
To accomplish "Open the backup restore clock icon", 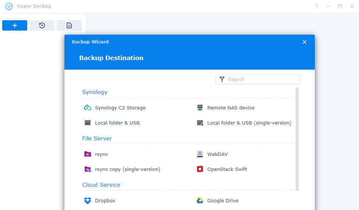I will [42, 25].
